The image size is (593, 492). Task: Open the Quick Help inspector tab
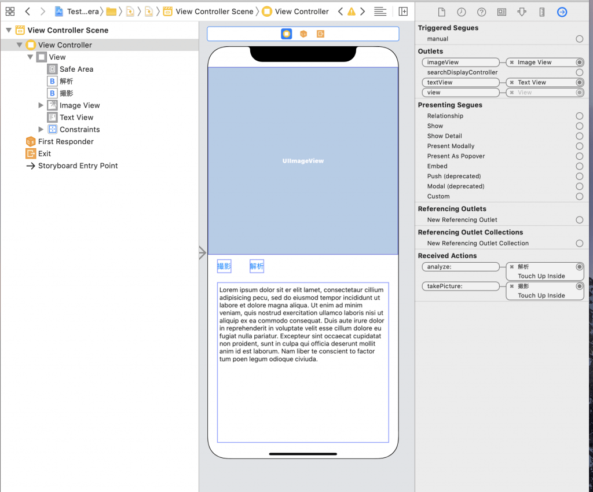481,12
